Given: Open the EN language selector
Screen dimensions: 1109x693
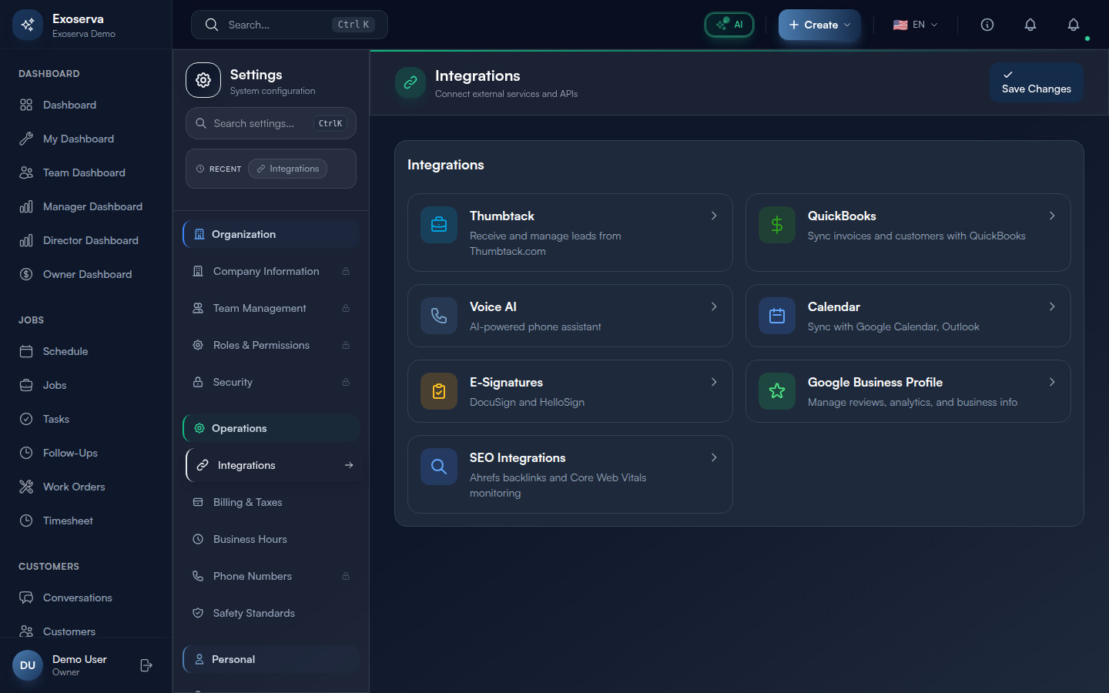Looking at the screenshot, I should click(x=915, y=25).
